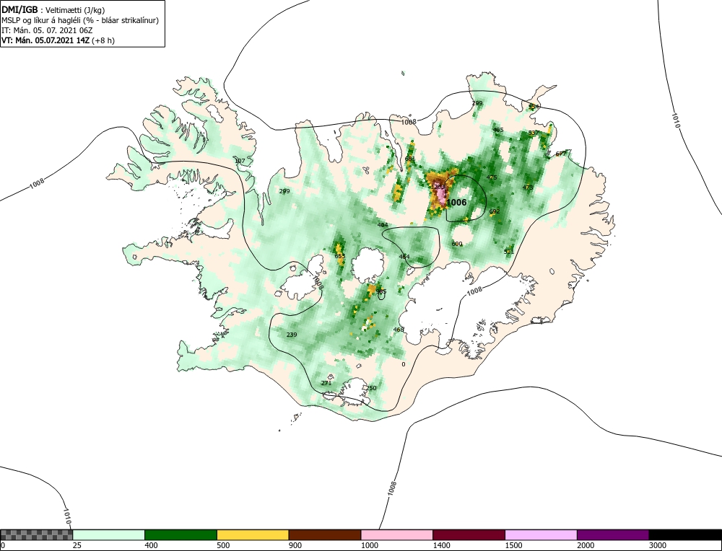Viewport: 722px width, 551px height.
Task: Click the pink 1000–1400 colorbar swatch
Action: (x=397, y=534)
